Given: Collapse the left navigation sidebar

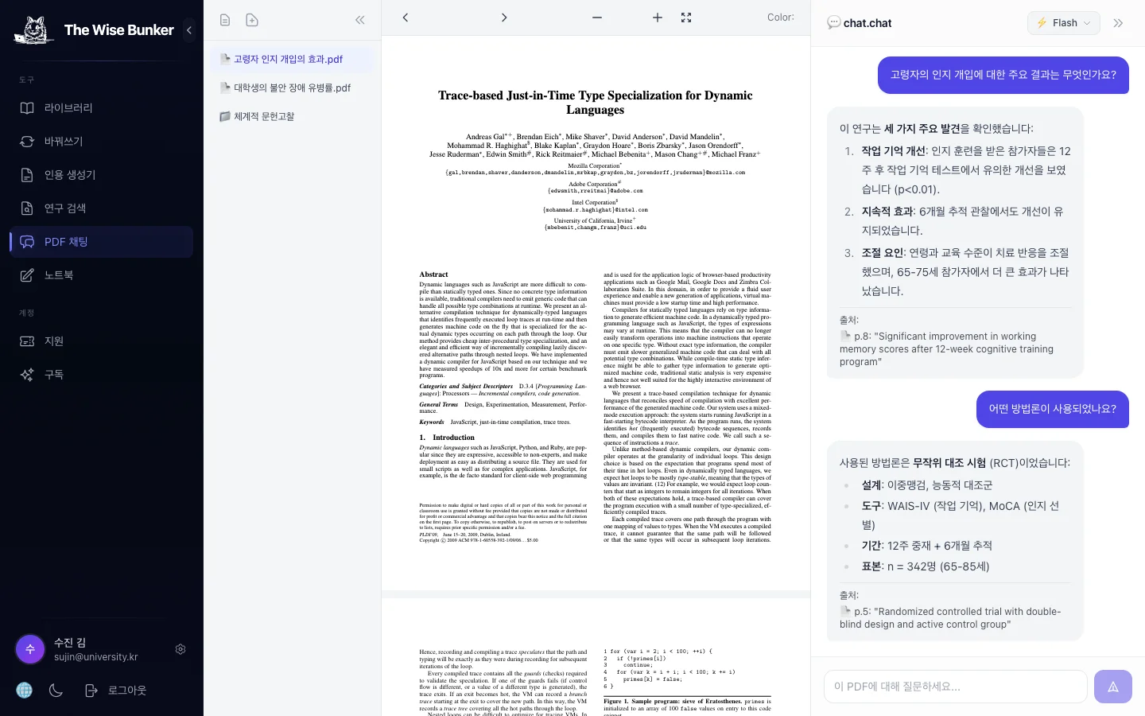Looking at the screenshot, I should click(189, 30).
